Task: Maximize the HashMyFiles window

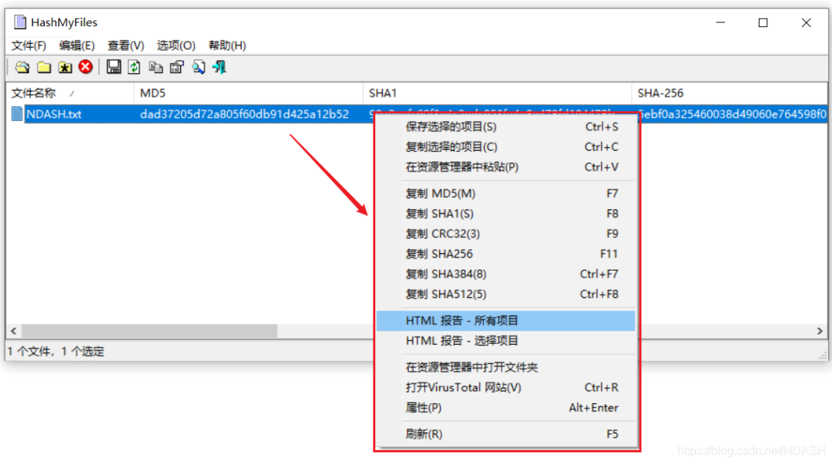Action: [763, 22]
